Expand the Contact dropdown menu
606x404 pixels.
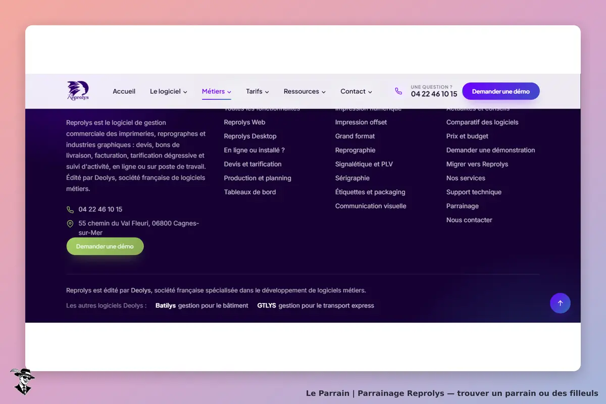click(356, 91)
